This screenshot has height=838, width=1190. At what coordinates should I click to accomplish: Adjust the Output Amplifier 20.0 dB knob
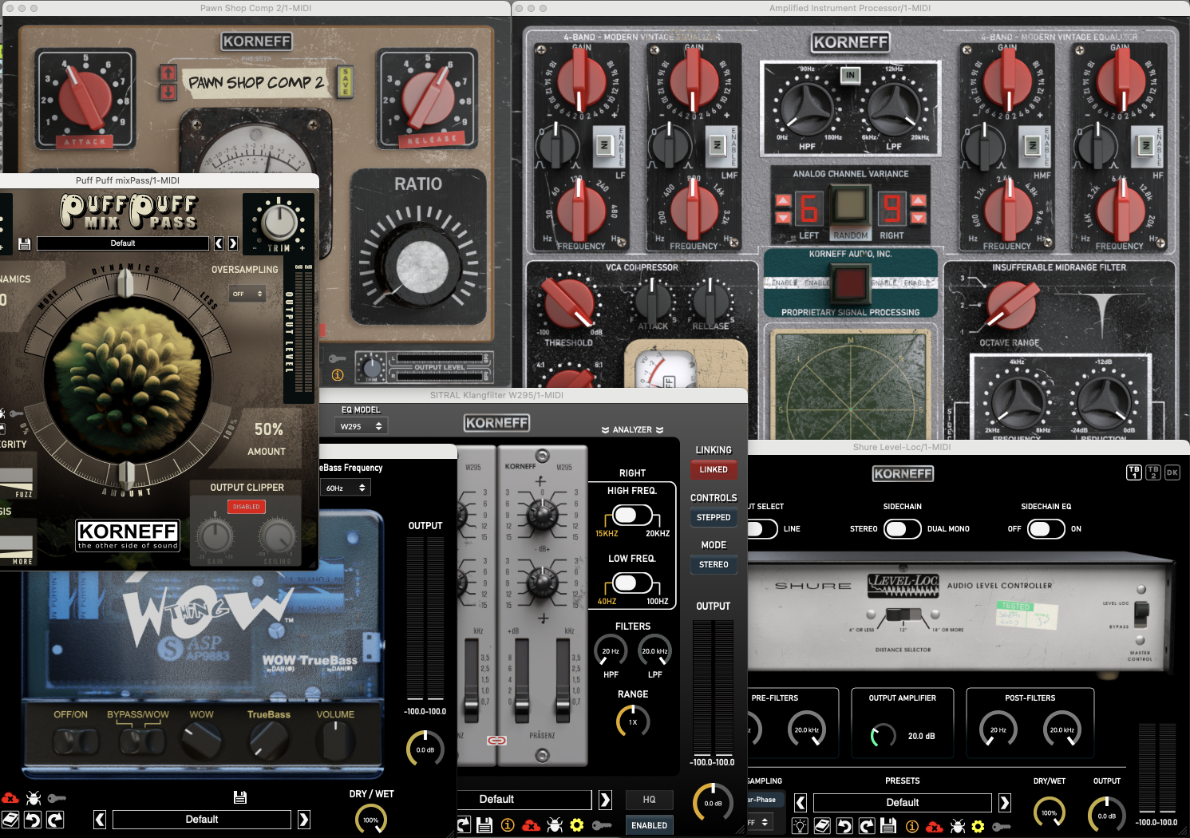883,736
